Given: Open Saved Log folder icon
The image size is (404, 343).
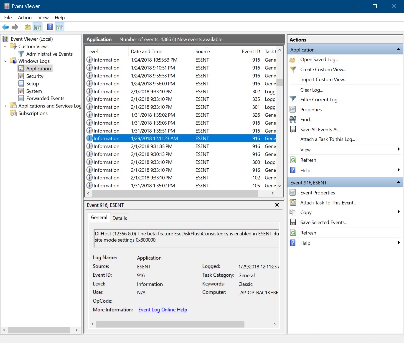Looking at the screenshot, I should point(293,60).
